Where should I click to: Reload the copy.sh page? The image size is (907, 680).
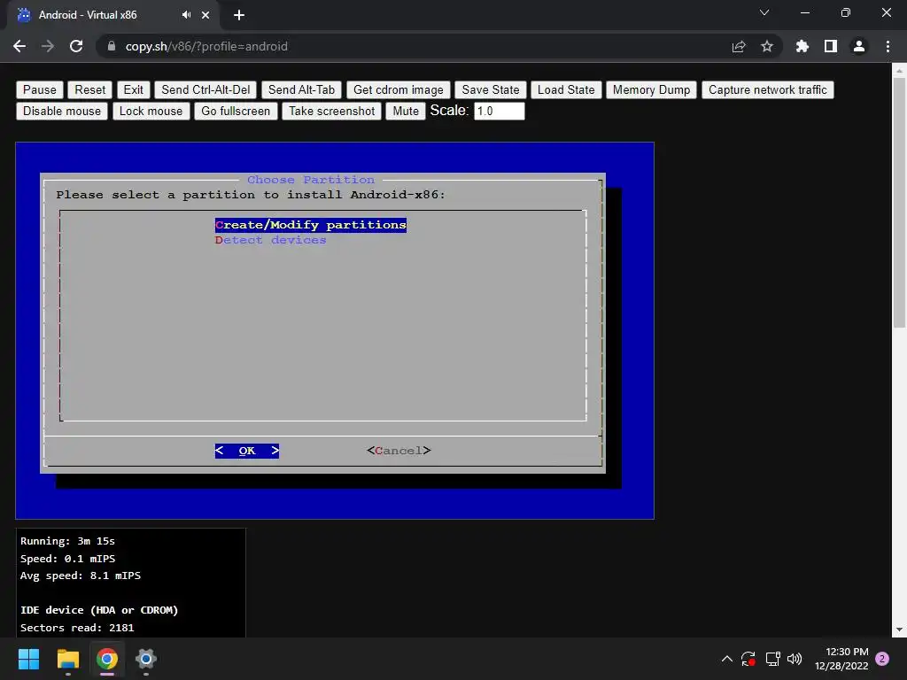pyautogui.click(x=76, y=46)
